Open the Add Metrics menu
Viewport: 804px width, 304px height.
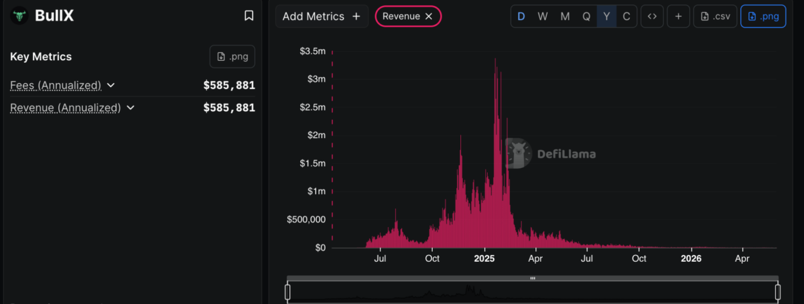pos(322,16)
